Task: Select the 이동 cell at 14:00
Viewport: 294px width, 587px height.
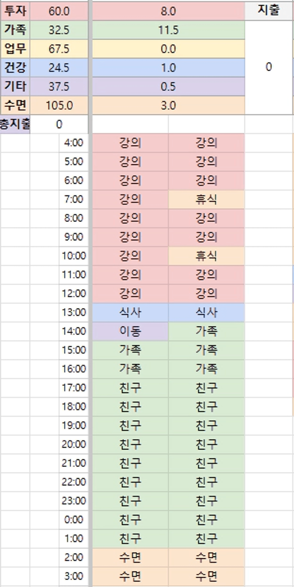Action: [x=130, y=331]
